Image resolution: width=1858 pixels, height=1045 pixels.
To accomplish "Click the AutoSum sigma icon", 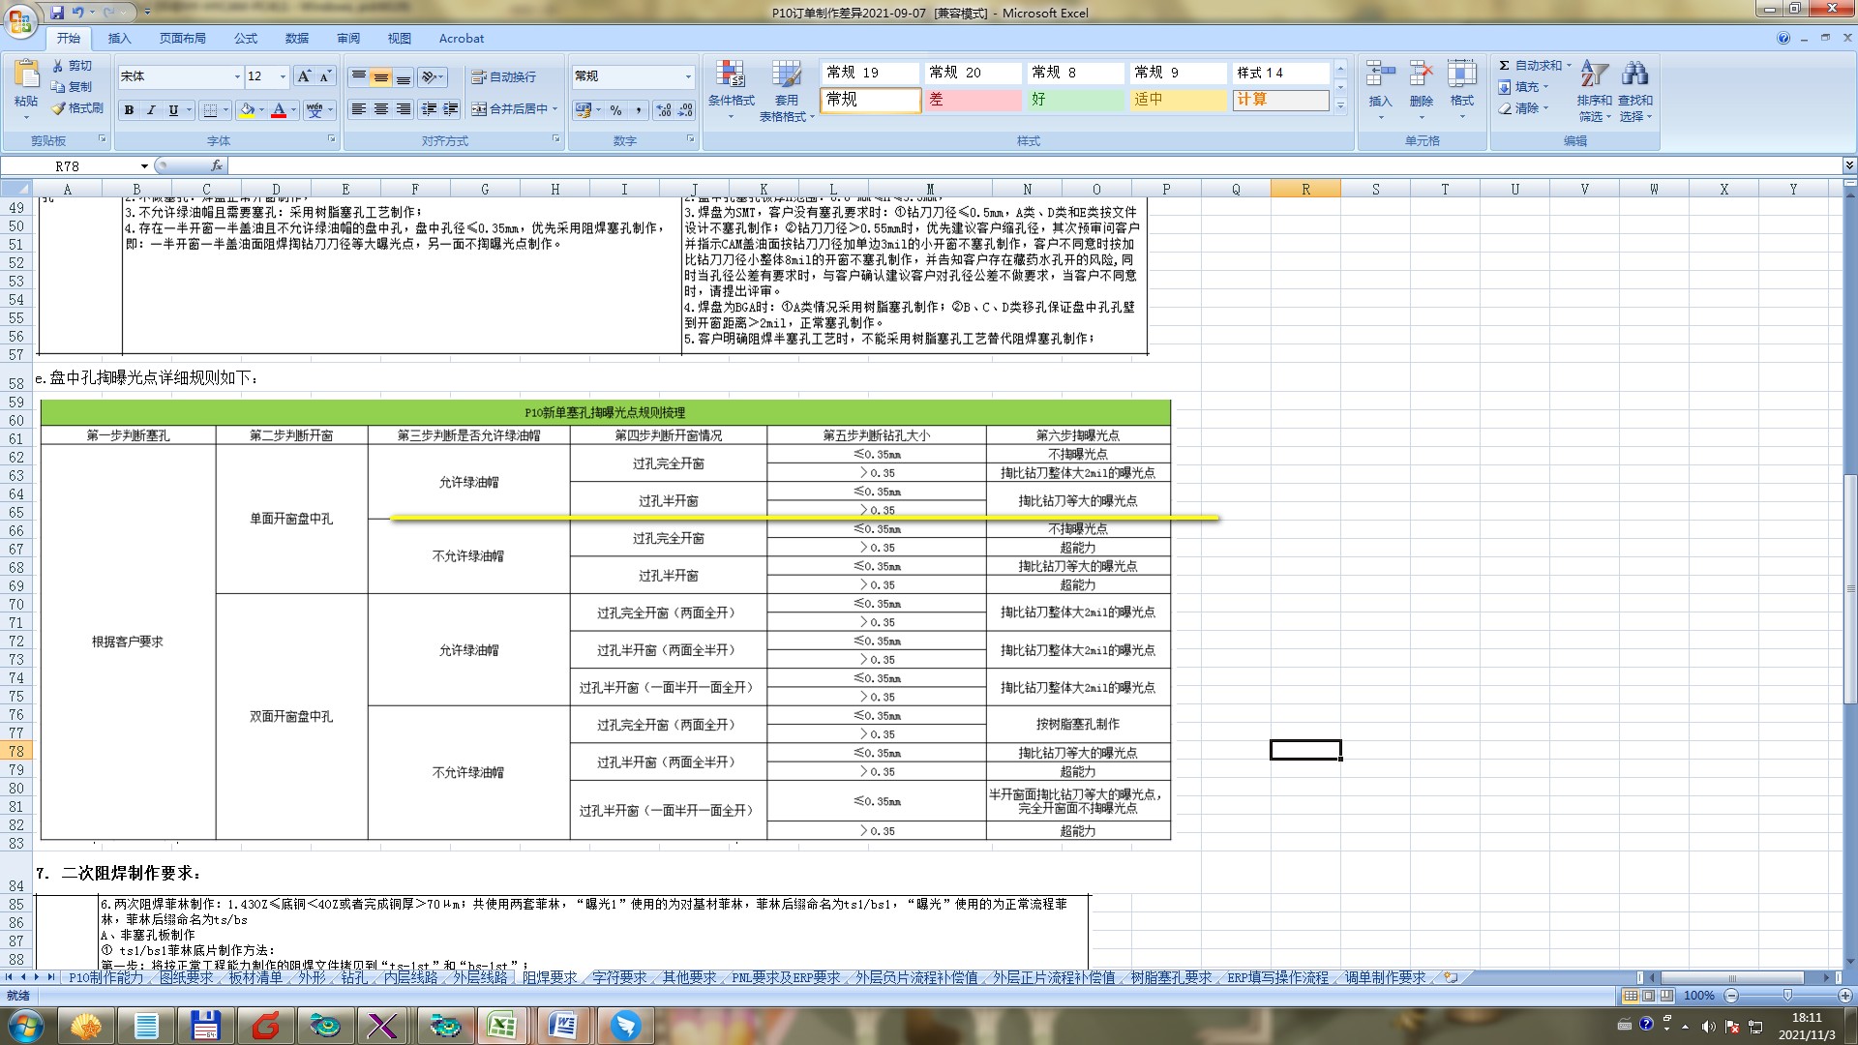I will point(1504,66).
